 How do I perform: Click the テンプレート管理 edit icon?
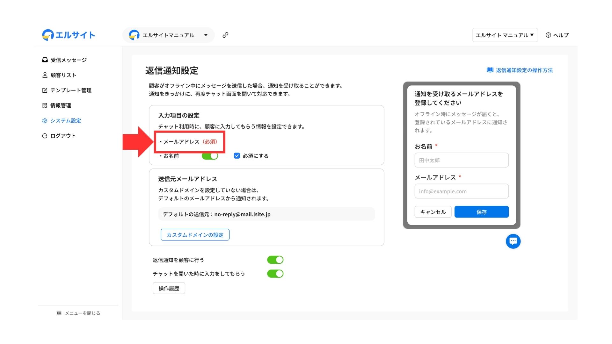[x=45, y=90]
